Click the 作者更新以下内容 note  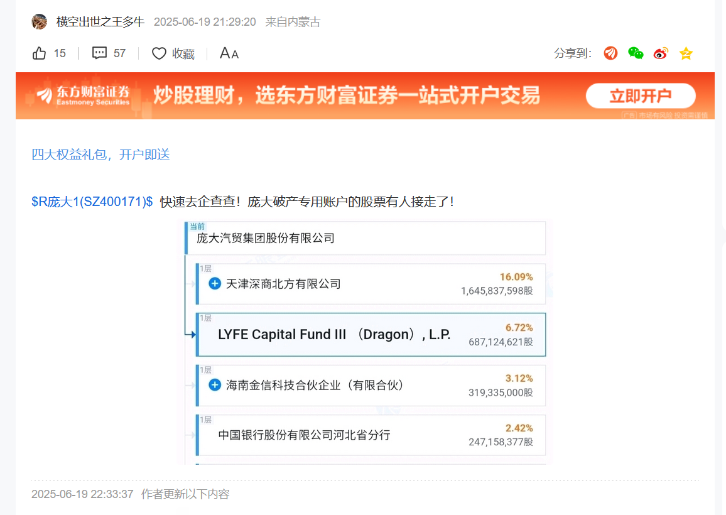[x=185, y=494]
